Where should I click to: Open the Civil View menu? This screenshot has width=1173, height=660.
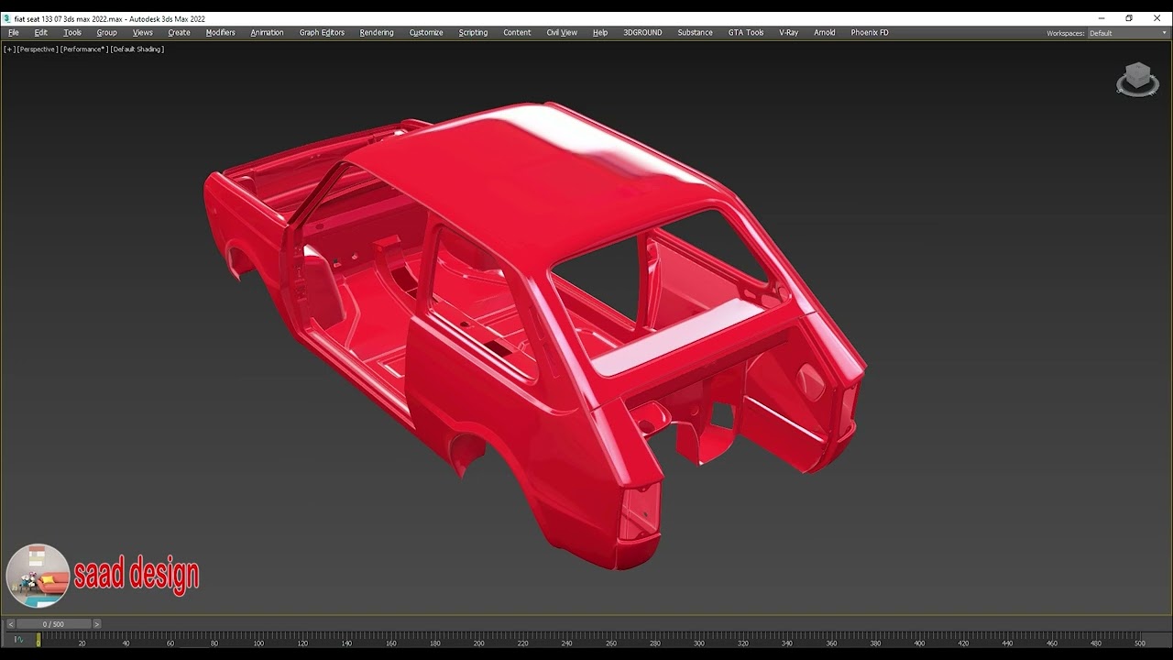coord(562,32)
